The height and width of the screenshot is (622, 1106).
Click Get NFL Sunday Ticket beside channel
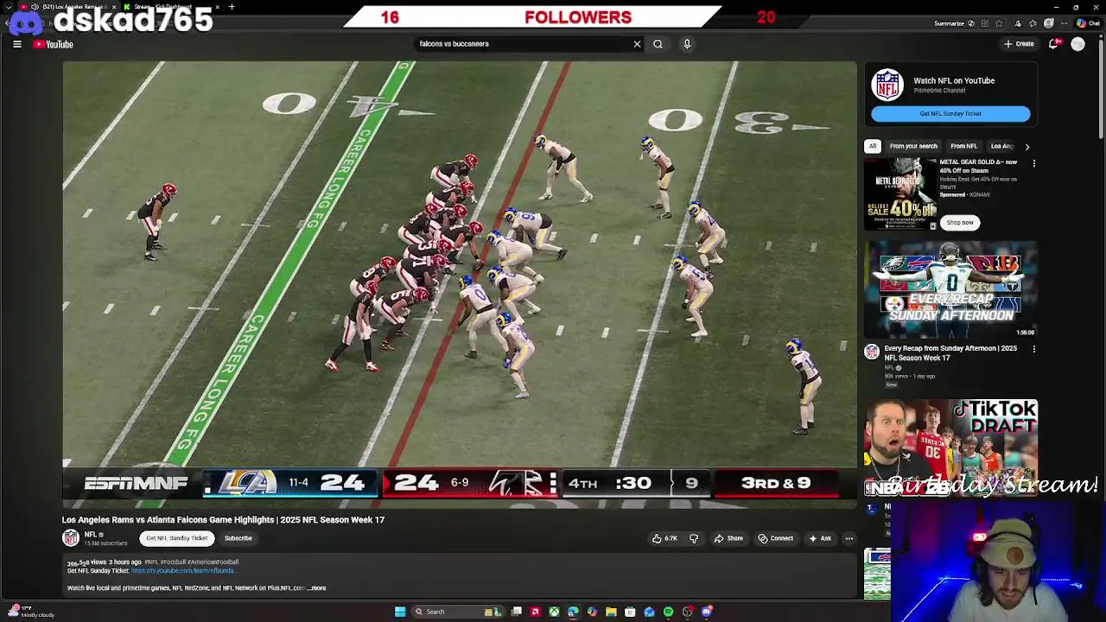coord(176,538)
